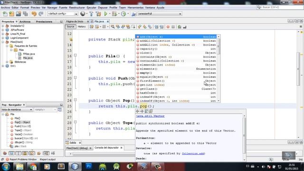Click the Shift Line Left editor icon

(156, 27)
